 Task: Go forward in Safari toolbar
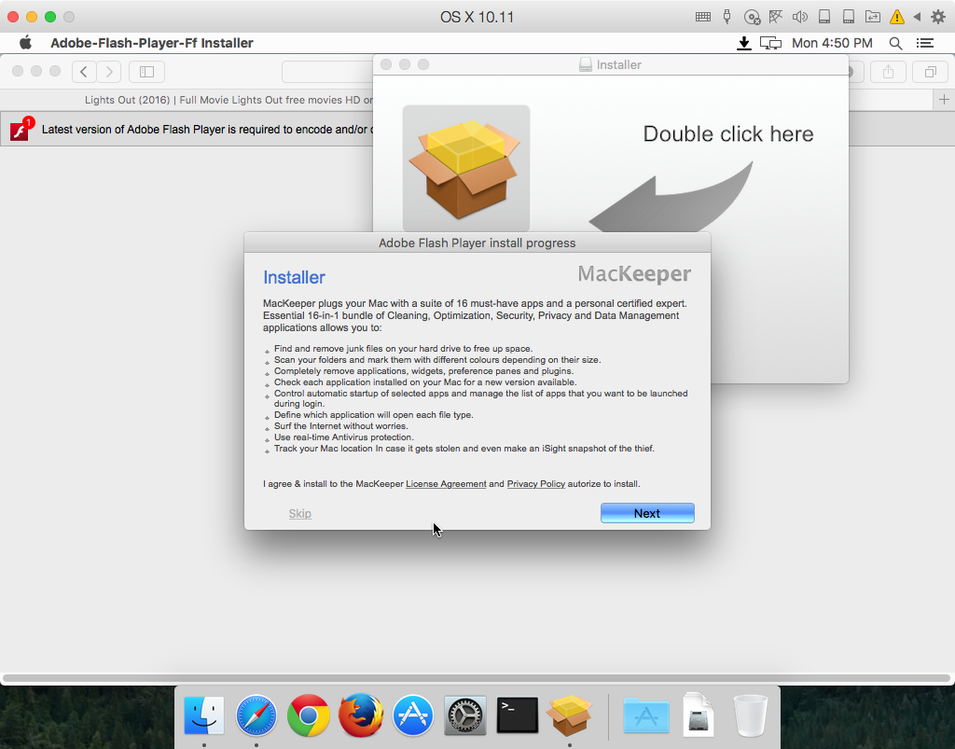click(x=109, y=72)
